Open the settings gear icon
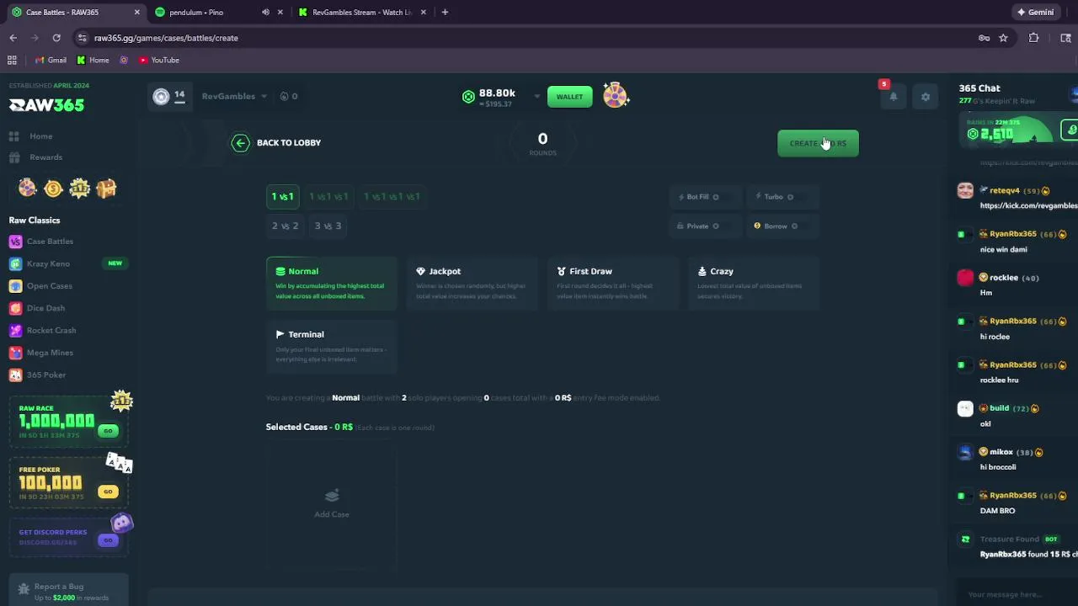Viewport: 1078px width, 606px height. (x=926, y=97)
